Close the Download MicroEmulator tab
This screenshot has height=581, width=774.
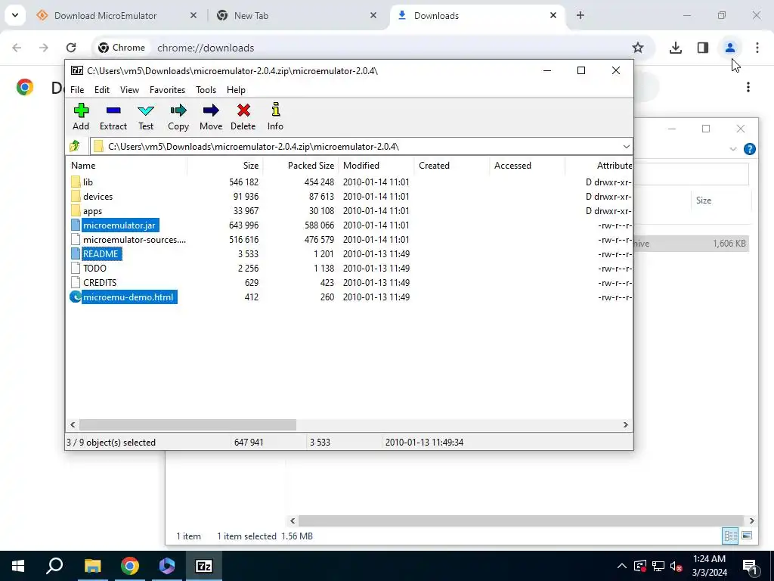tap(193, 15)
